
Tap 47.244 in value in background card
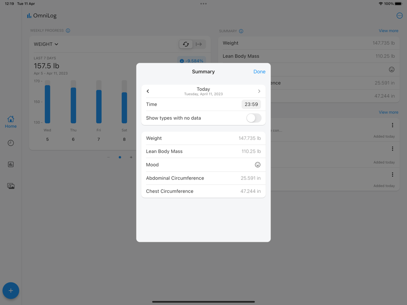pyautogui.click(x=385, y=96)
